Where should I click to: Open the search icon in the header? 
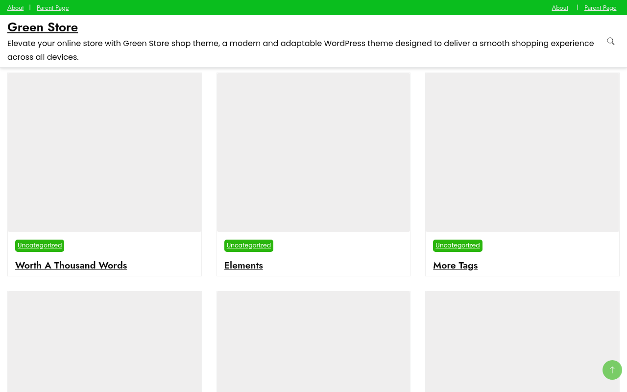tap(610, 41)
